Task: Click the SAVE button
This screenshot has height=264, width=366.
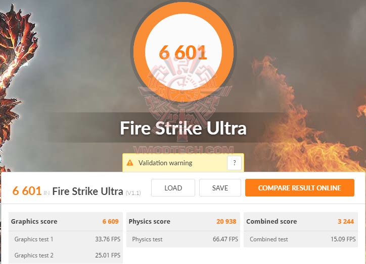Action: (x=220, y=188)
